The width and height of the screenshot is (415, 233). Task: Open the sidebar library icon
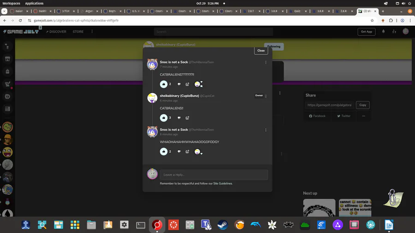7,109
